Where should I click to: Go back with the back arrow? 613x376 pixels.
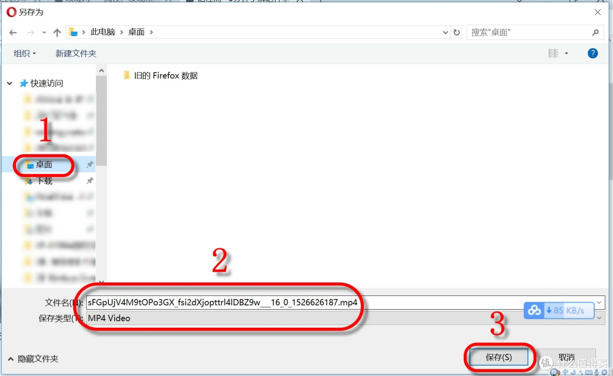(13, 32)
